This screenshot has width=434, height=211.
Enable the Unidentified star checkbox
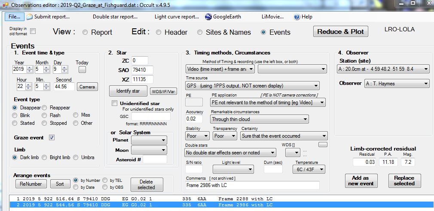point(114,103)
